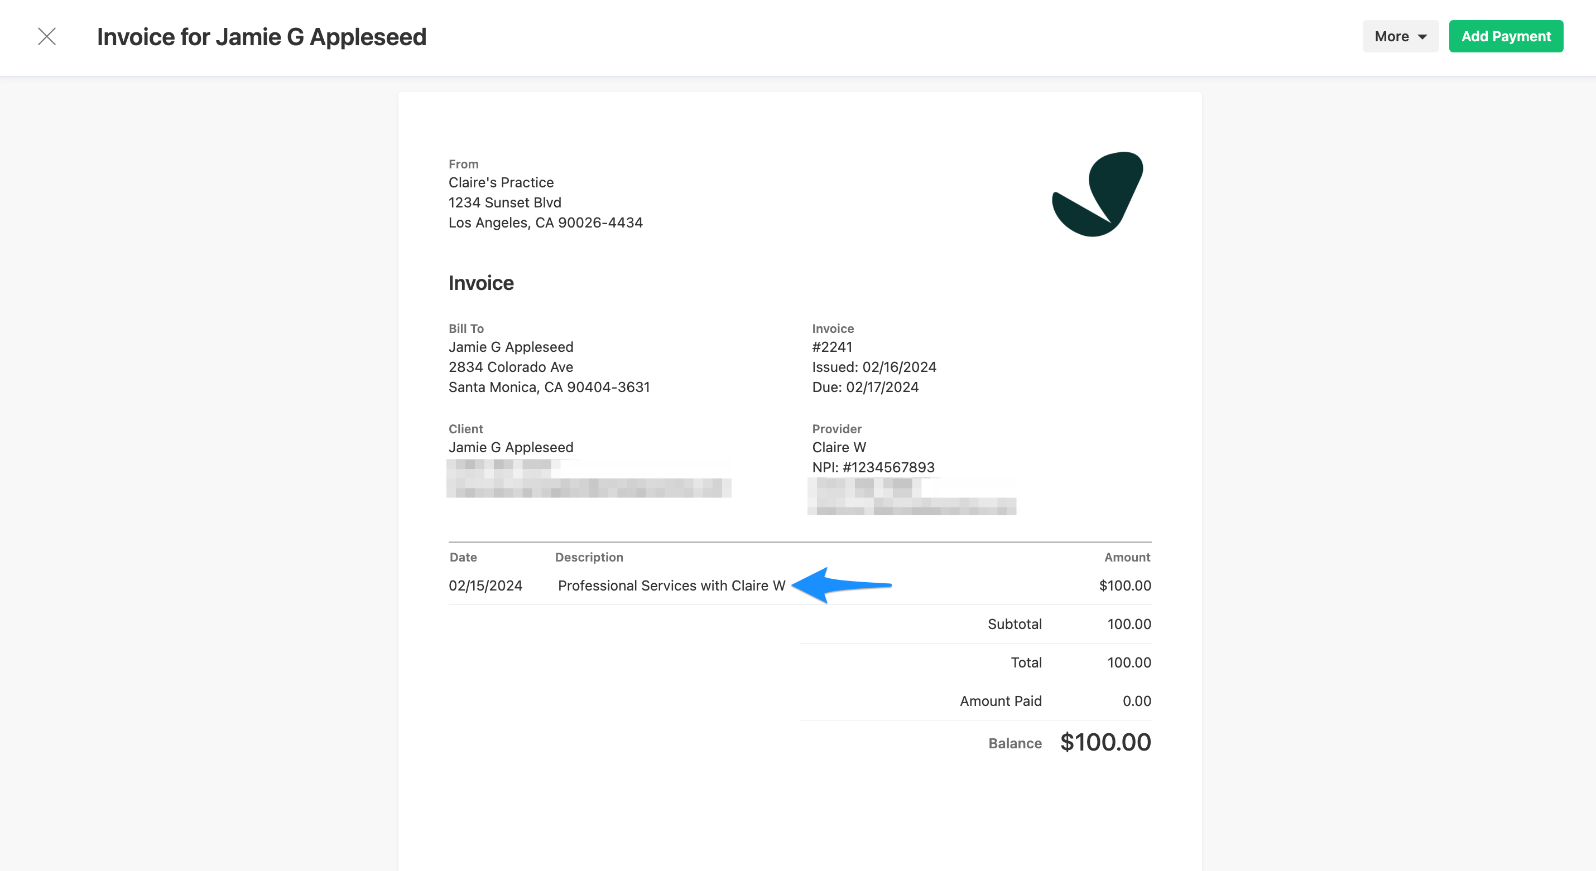Open the More dropdown menu
Screen dimensions: 1596x871
tap(1400, 36)
